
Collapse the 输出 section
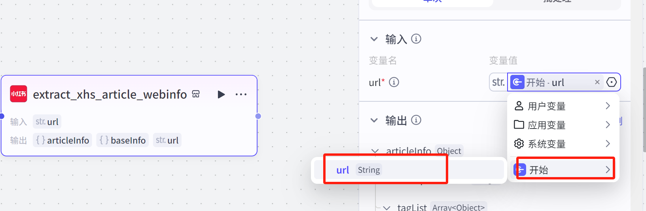374,120
